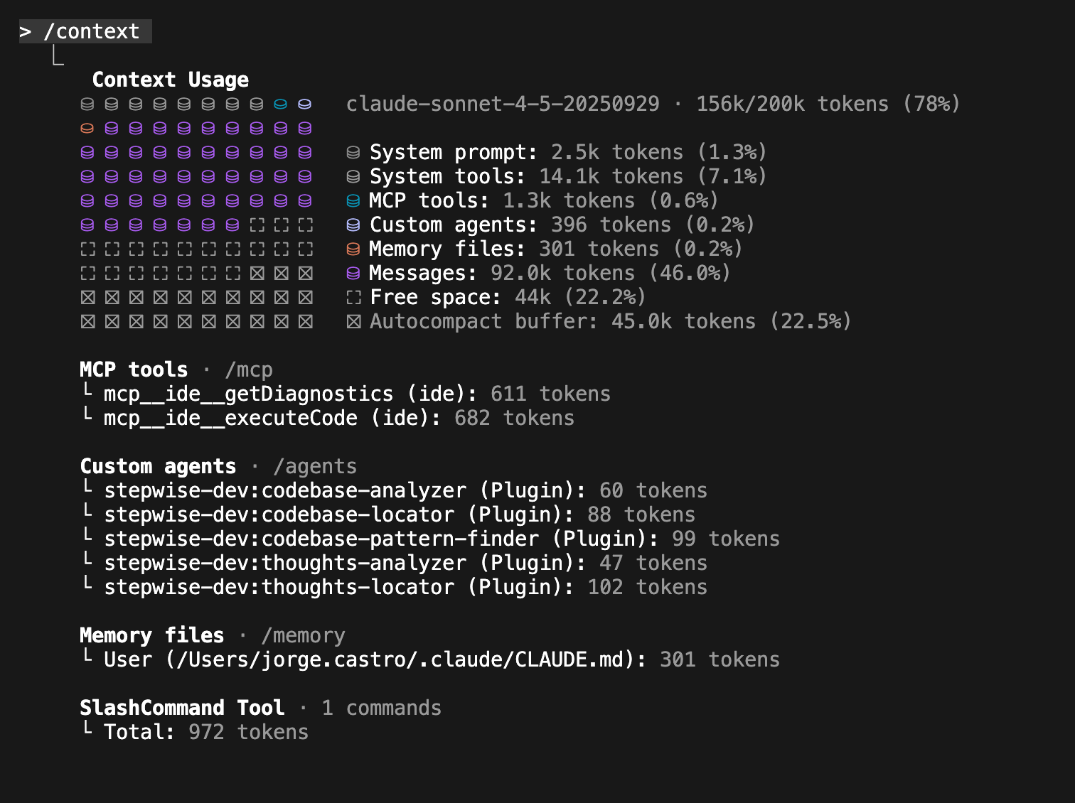Image resolution: width=1075 pixels, height=803 pixels.
Task: Open the /mcp command link
Action: [x=249, y=370]
